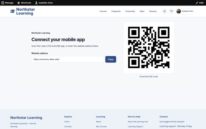
Task: Click the Here to help footer heading
Action: pyautogui.click(x=134, y=117)
